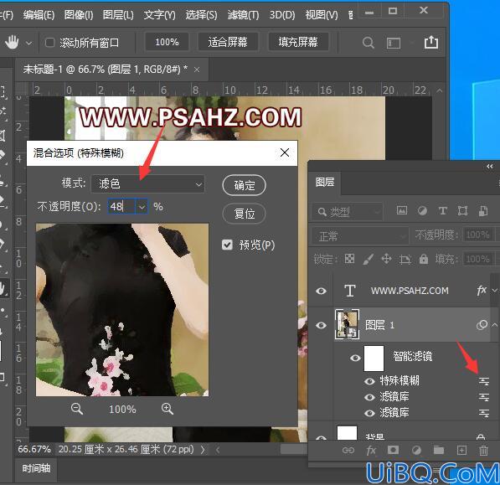
Task: Filter layers by smart object type
Action: coord(483,210)
